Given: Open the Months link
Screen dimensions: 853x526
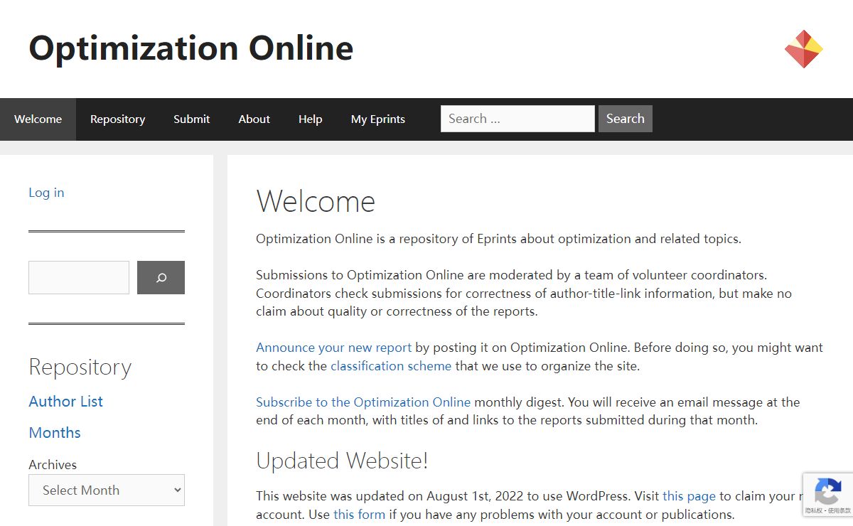Looking at the screenshot, I should tap(55, 433).
